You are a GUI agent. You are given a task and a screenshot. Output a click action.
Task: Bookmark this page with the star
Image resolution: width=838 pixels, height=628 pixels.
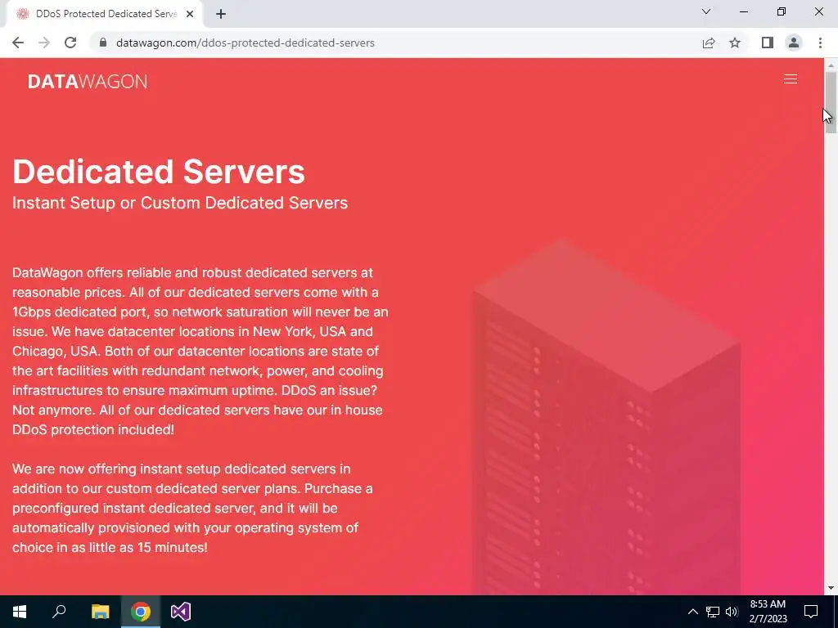tap(735, 43)
